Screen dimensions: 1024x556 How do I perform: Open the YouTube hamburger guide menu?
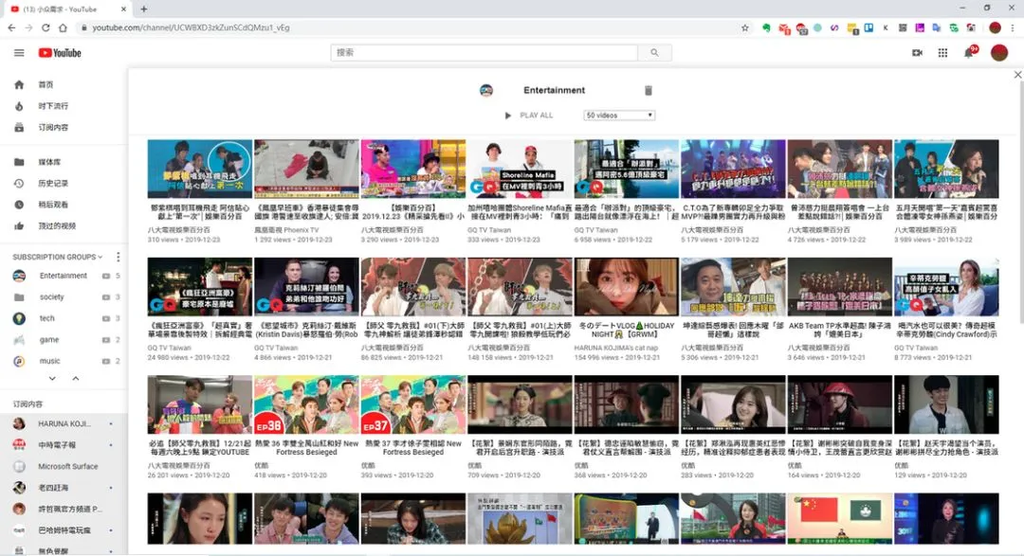[19, 53]
